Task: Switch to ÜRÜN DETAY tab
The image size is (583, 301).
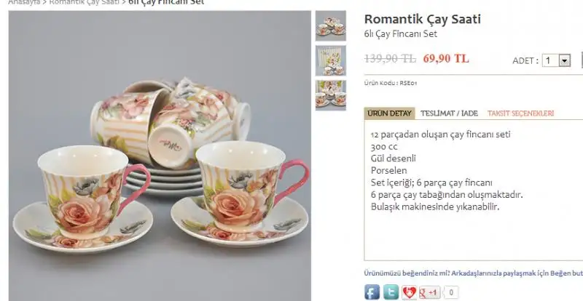Action: pos(389,113)
